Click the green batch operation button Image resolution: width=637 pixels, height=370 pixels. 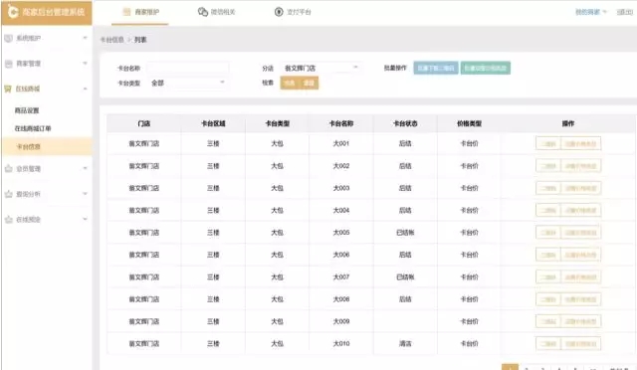tap(486, 68)
